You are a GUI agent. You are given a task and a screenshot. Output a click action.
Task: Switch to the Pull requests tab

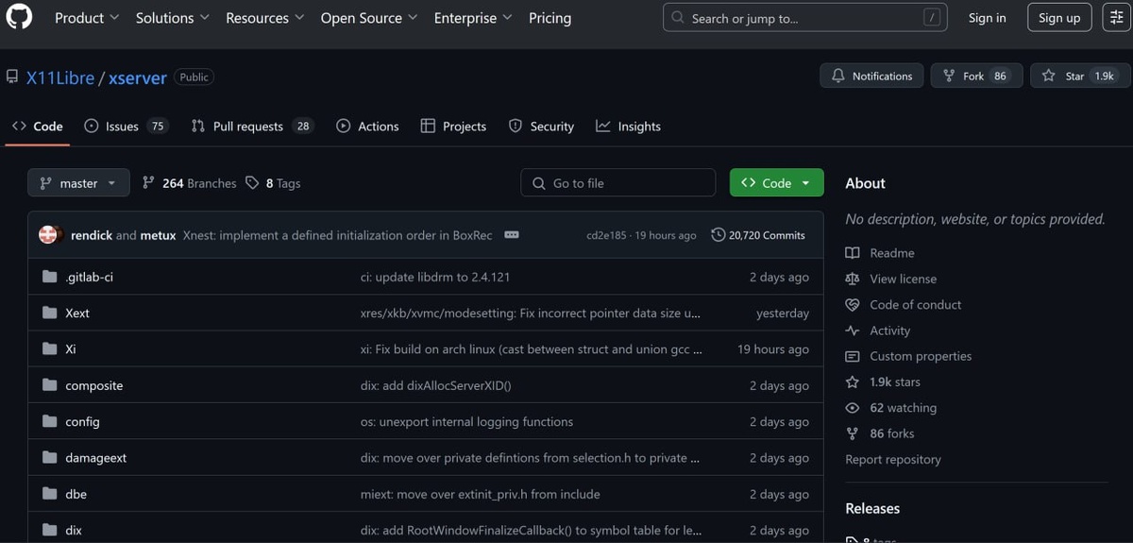250,127
